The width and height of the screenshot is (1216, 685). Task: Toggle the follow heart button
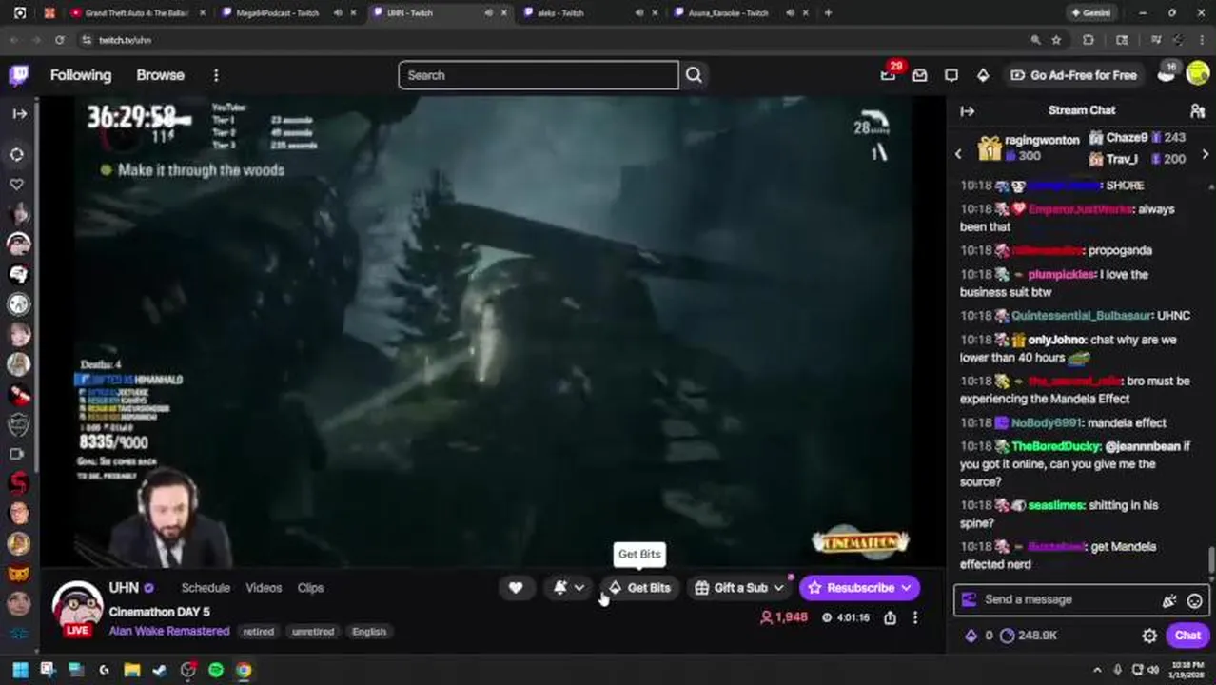click(516, 588)
